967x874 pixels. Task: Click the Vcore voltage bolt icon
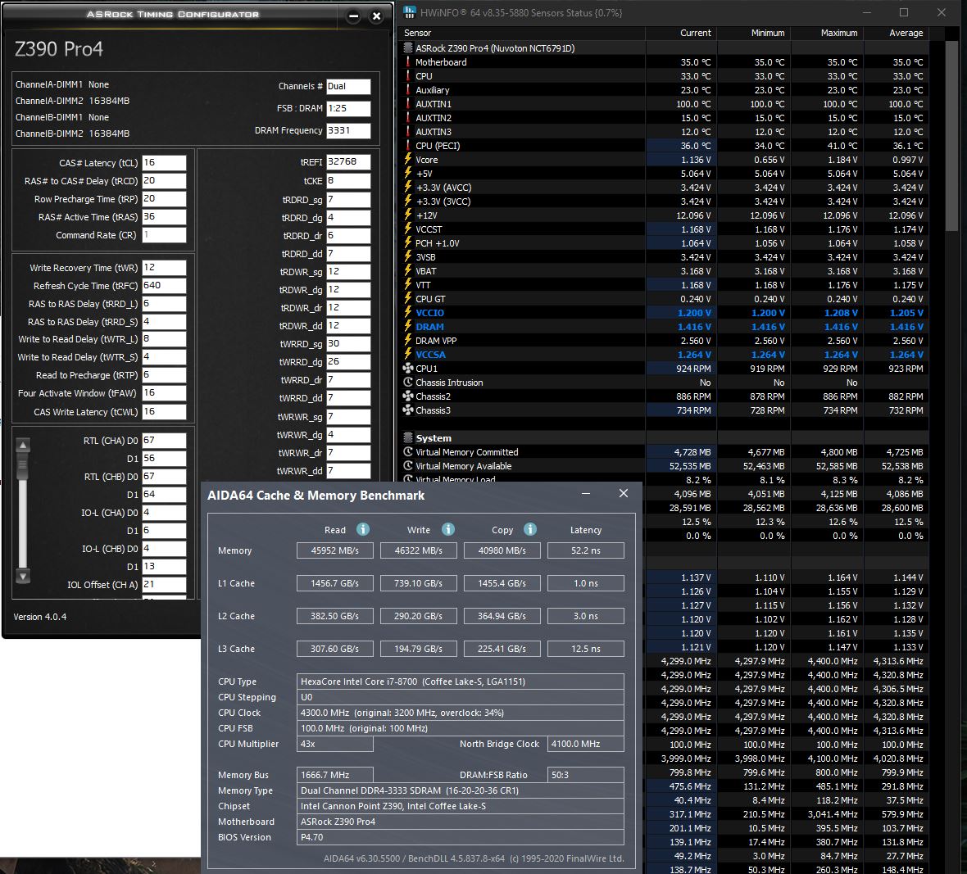click(407, 160)
